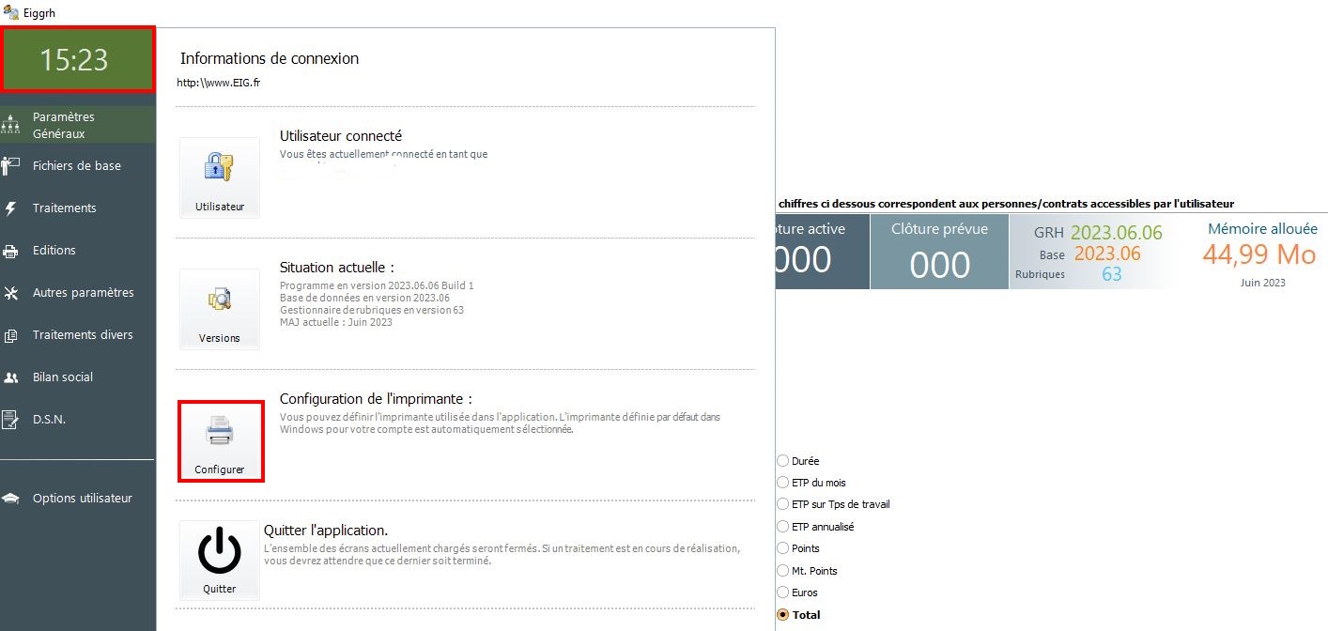
Task: Choose the Euros radio button
Action: 783,593
